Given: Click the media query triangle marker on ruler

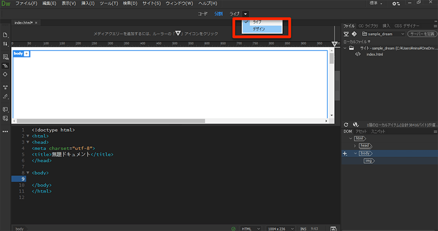Looking at the screenshot, I should point(334,44).
